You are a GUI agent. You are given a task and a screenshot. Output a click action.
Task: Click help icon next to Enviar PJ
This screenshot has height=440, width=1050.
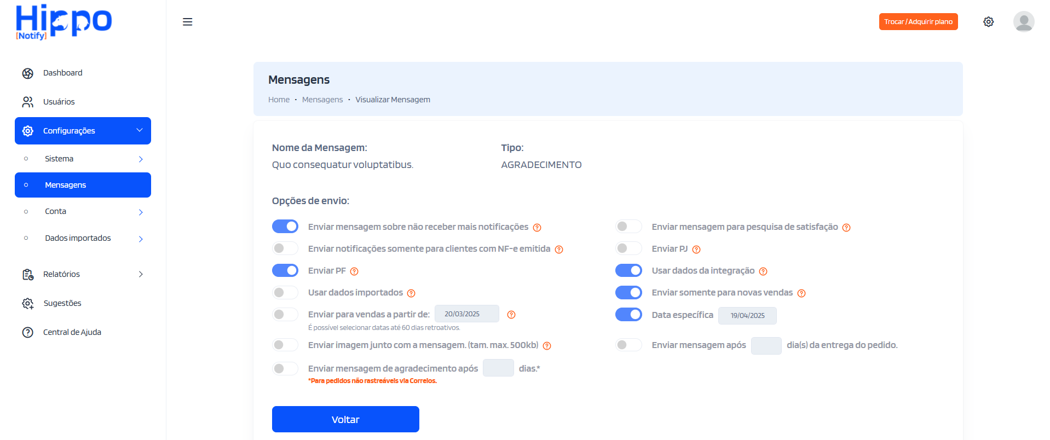point(696,250)
